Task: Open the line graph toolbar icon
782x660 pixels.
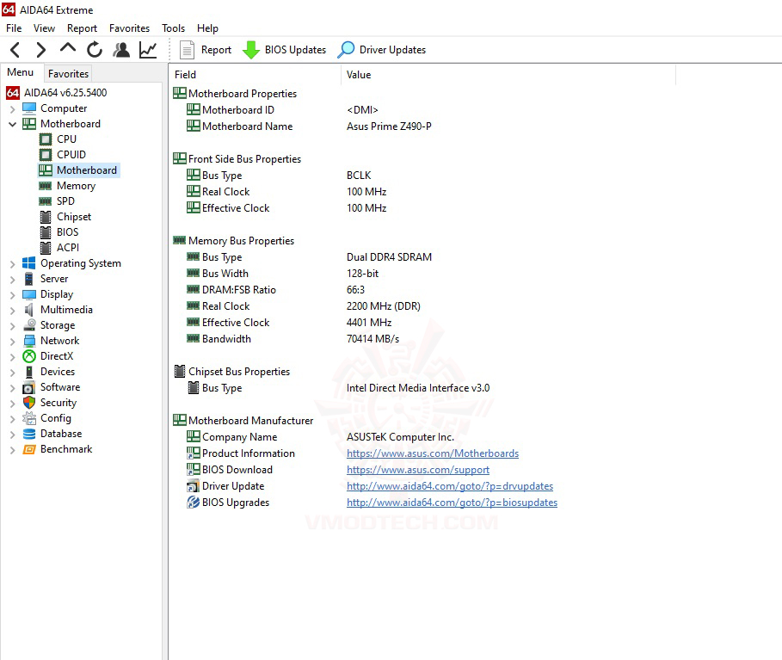Action: click(x=148, y=50)
